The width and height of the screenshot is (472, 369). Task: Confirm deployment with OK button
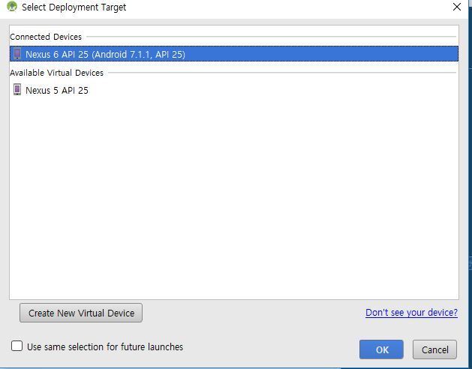tap(381, 349)
